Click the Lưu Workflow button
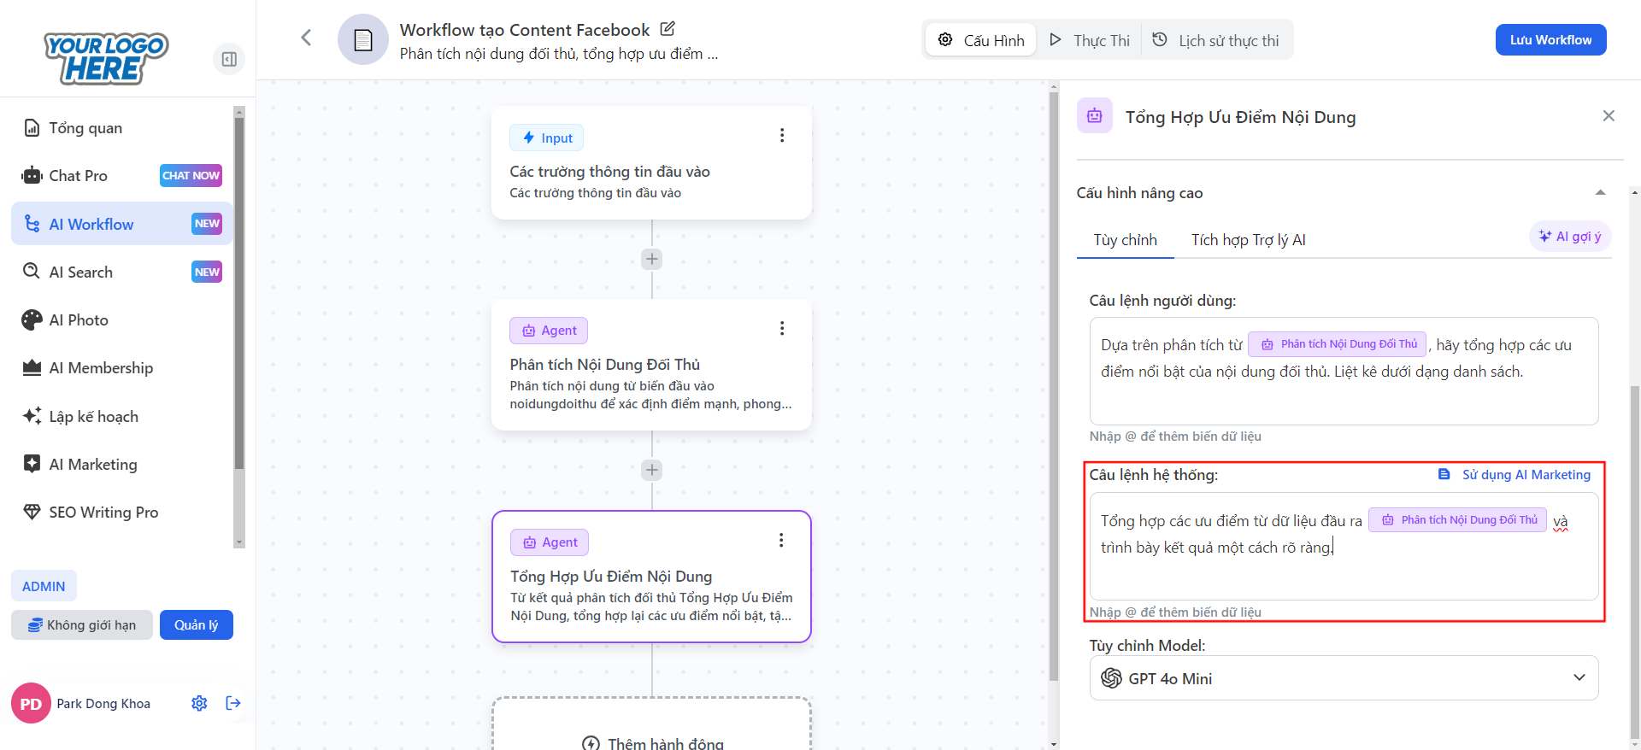Image resolution: width=1641 pixels, height=750 pixels. pyautogui.click(x=1550, y=40)
